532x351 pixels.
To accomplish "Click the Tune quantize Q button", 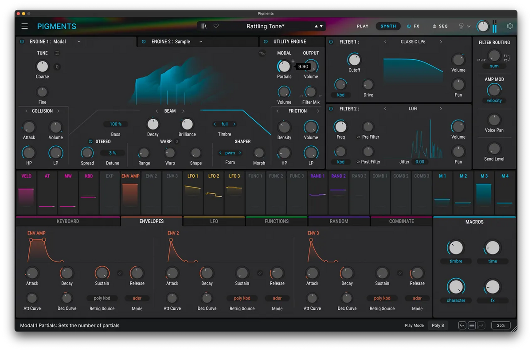I will tap(57, 67).
